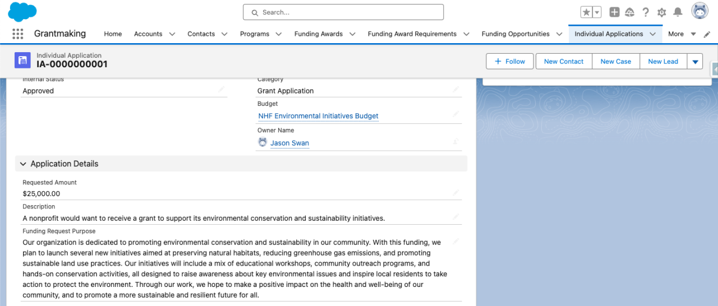
Task: Open the Funding Opportunities tab
Action: pyautogui.click(x=516, y=34)
